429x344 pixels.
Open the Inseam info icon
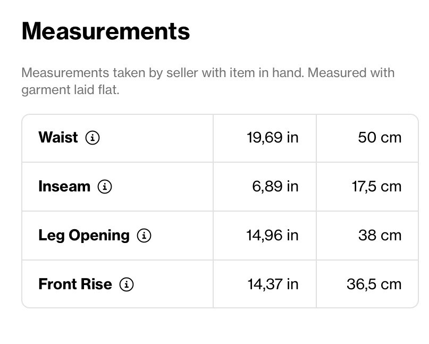click(105, 187)
